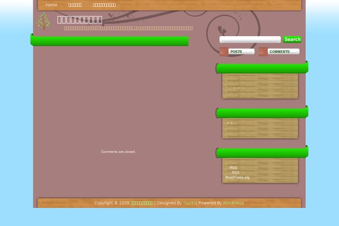Click the RSS icon beside COMMENTS

coord(263,51)
